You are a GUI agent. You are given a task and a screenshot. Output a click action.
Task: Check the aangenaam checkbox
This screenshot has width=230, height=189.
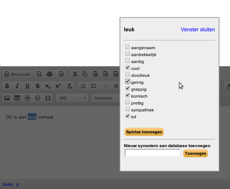click(128, 47)
